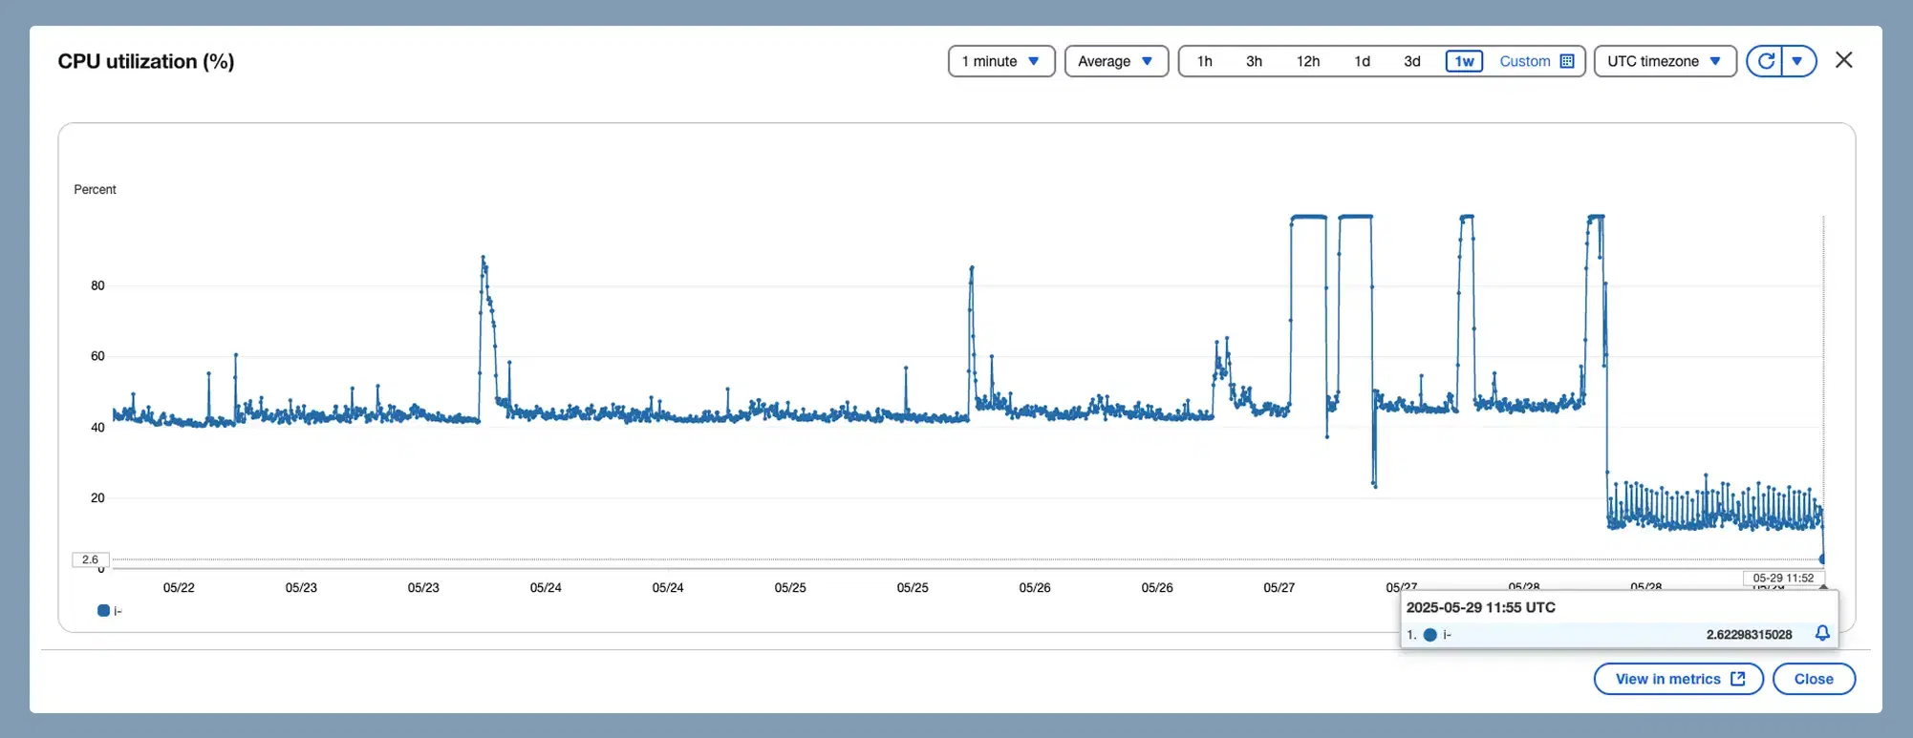This screenshot has height=738, width=1913.
Task: Open the UTC timezone dropdown
Action: (1664, 61)
